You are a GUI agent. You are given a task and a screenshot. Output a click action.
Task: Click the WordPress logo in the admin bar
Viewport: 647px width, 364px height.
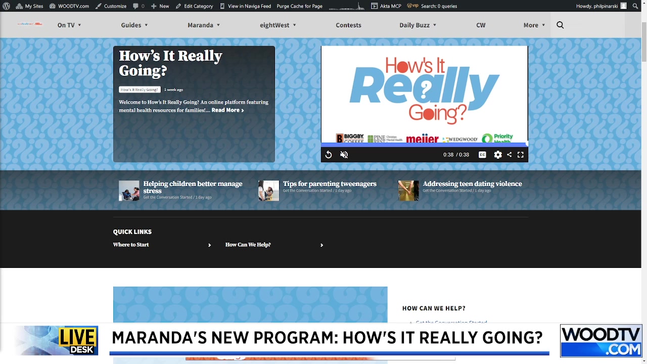[x=7, y=6]
